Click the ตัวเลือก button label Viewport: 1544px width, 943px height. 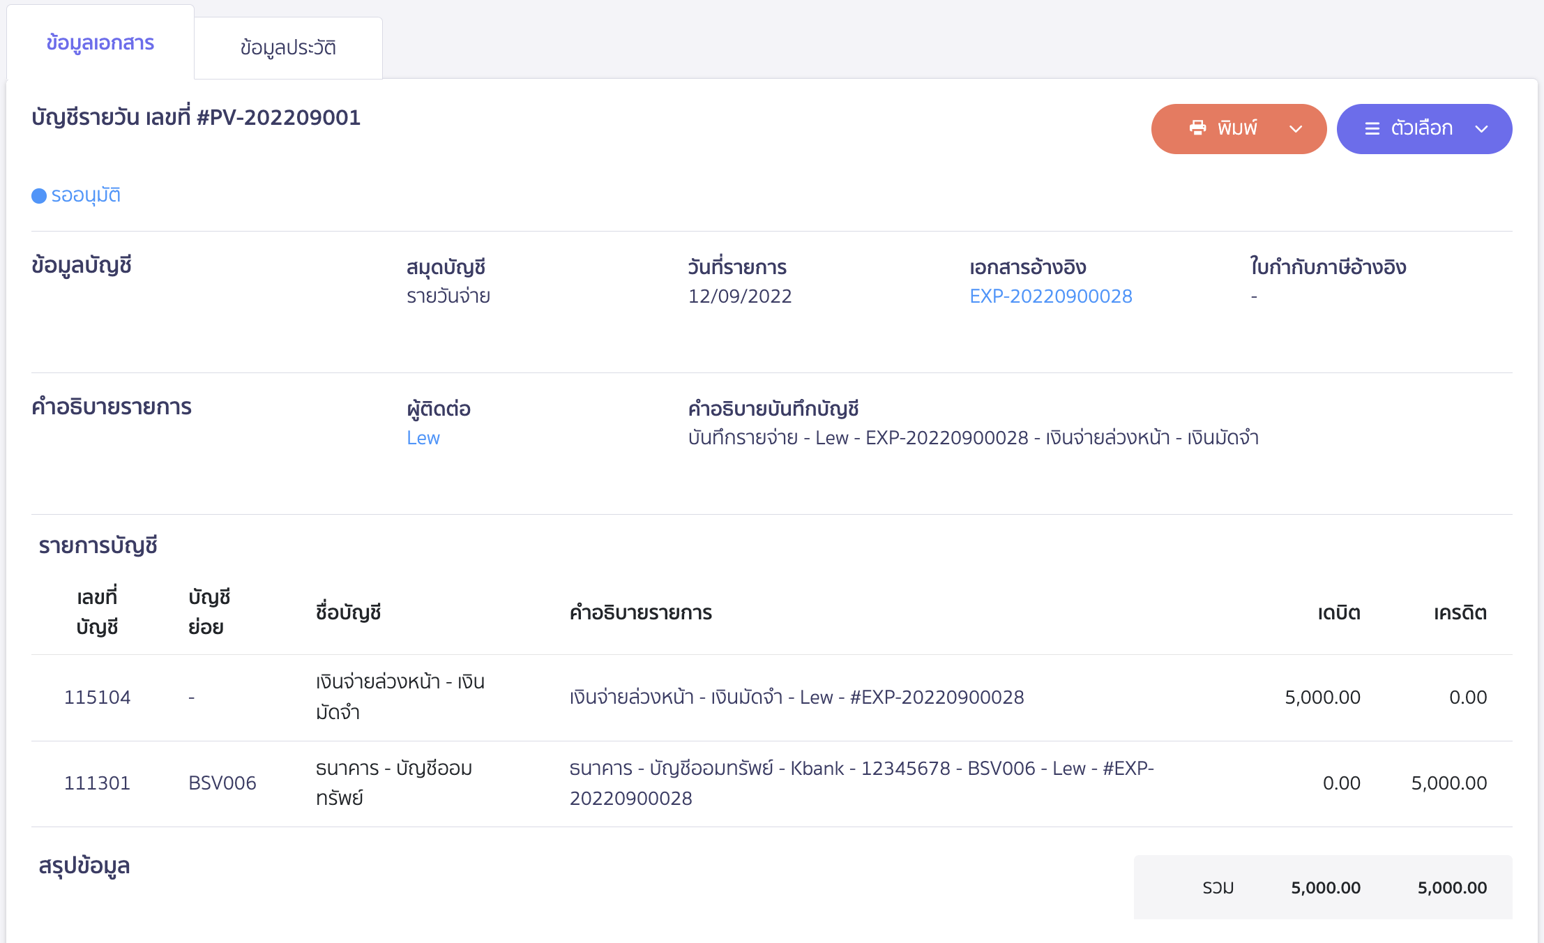click(1421, 128)
